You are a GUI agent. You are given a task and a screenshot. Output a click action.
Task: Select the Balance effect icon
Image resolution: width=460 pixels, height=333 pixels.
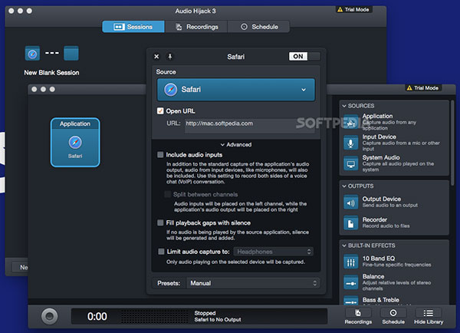pos(351,282)
